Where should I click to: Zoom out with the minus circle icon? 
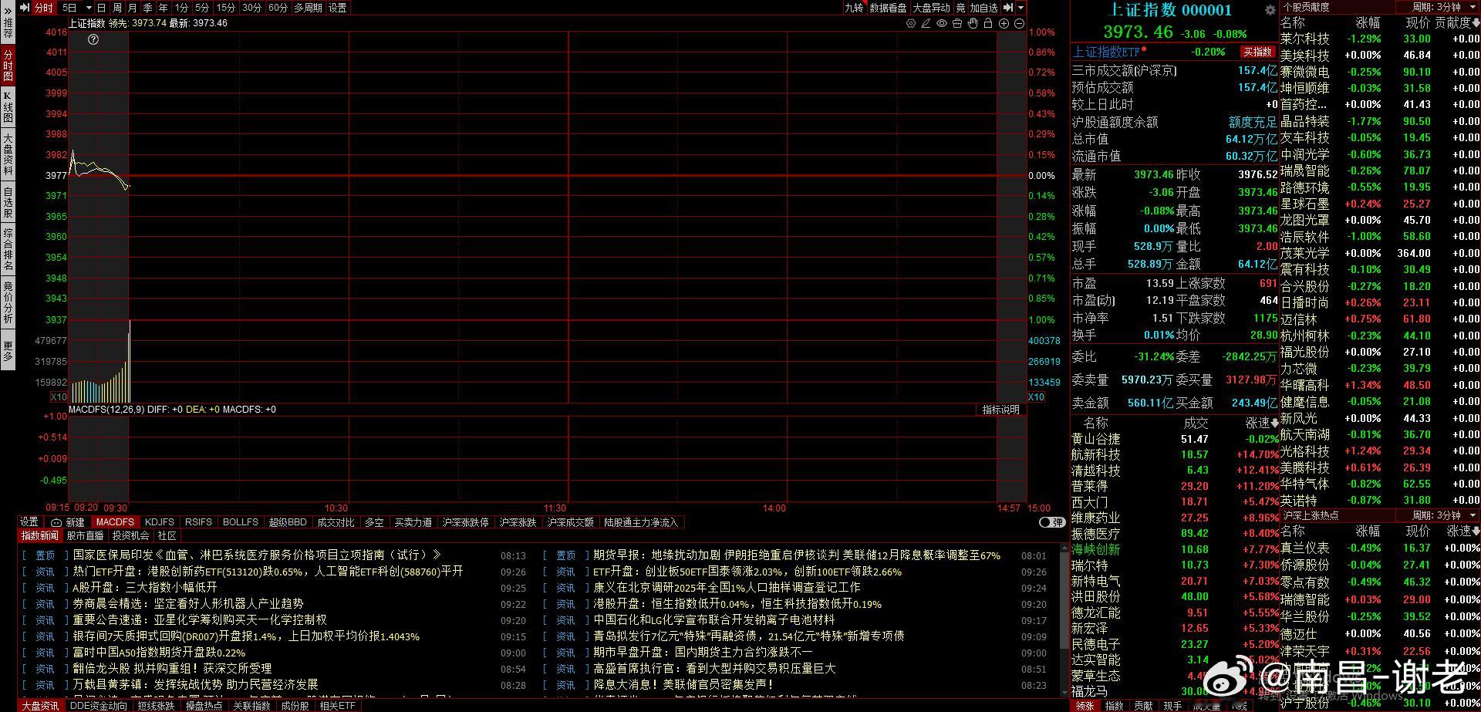[1019, 24]
